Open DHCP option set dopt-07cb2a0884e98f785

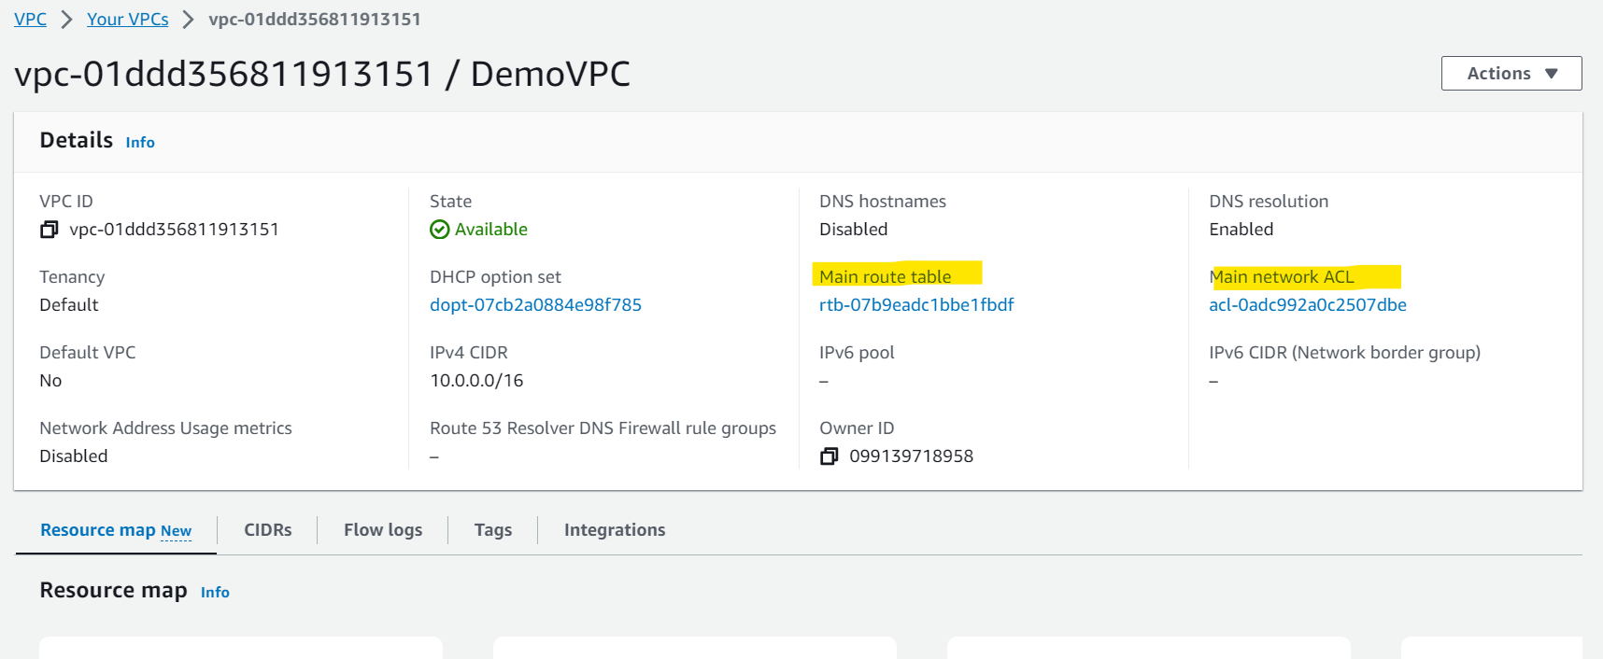point(535,305)
